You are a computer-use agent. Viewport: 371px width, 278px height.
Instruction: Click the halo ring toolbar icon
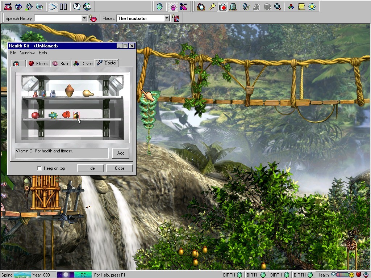pos(39,7)
